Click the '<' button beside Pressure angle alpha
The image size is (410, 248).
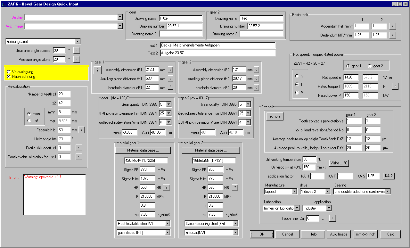coord(77,59)
